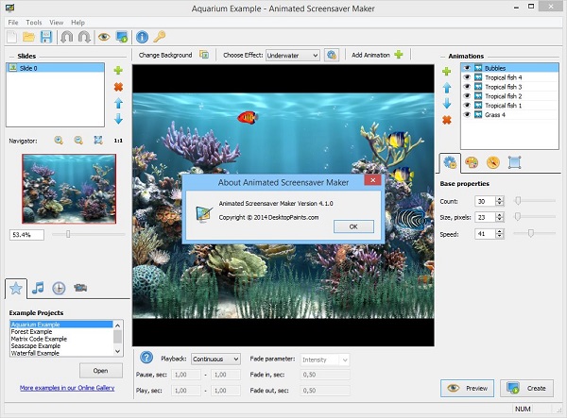This screenshot has width=567, height=418.
Task: Click the Create screensaver monitor toolbar icon
Action: point(122,37)
